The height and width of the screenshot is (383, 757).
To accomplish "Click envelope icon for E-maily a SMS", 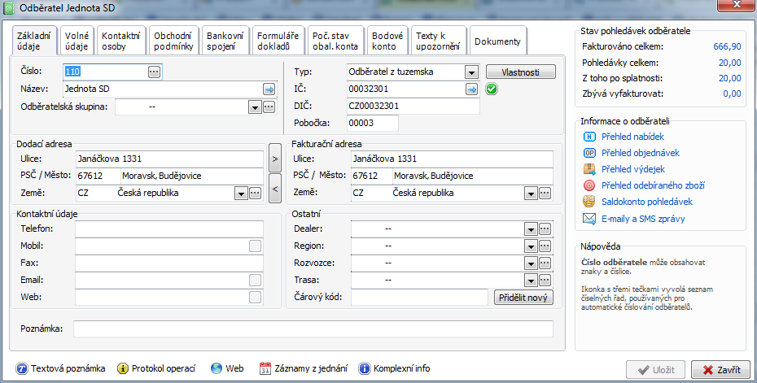I will 589,219.
